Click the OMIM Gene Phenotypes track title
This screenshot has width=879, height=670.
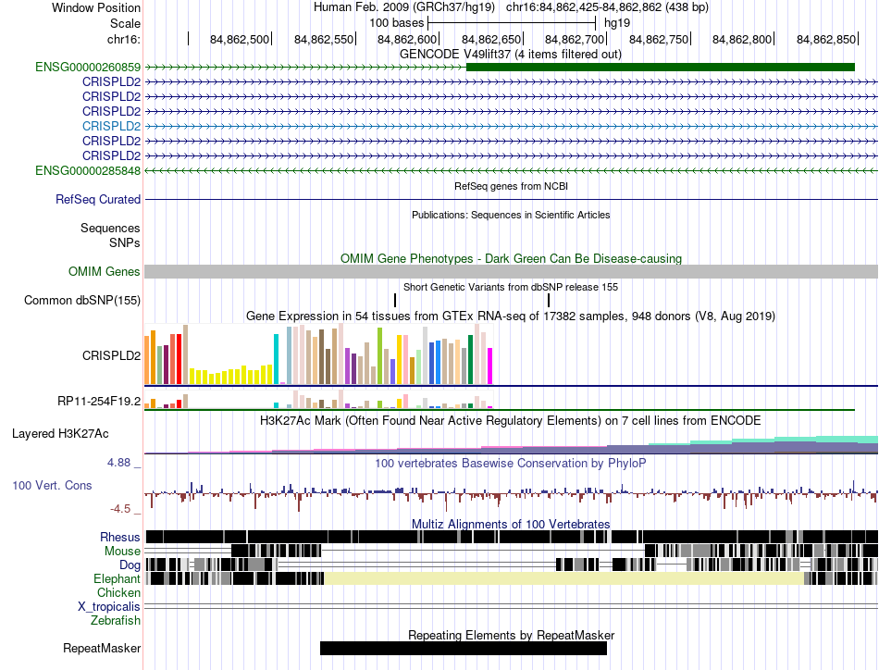click(511, 258)
